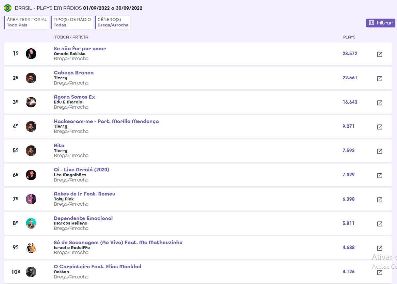Select artist name Taty Pink

pyautogui.click(x=64, y=199)
